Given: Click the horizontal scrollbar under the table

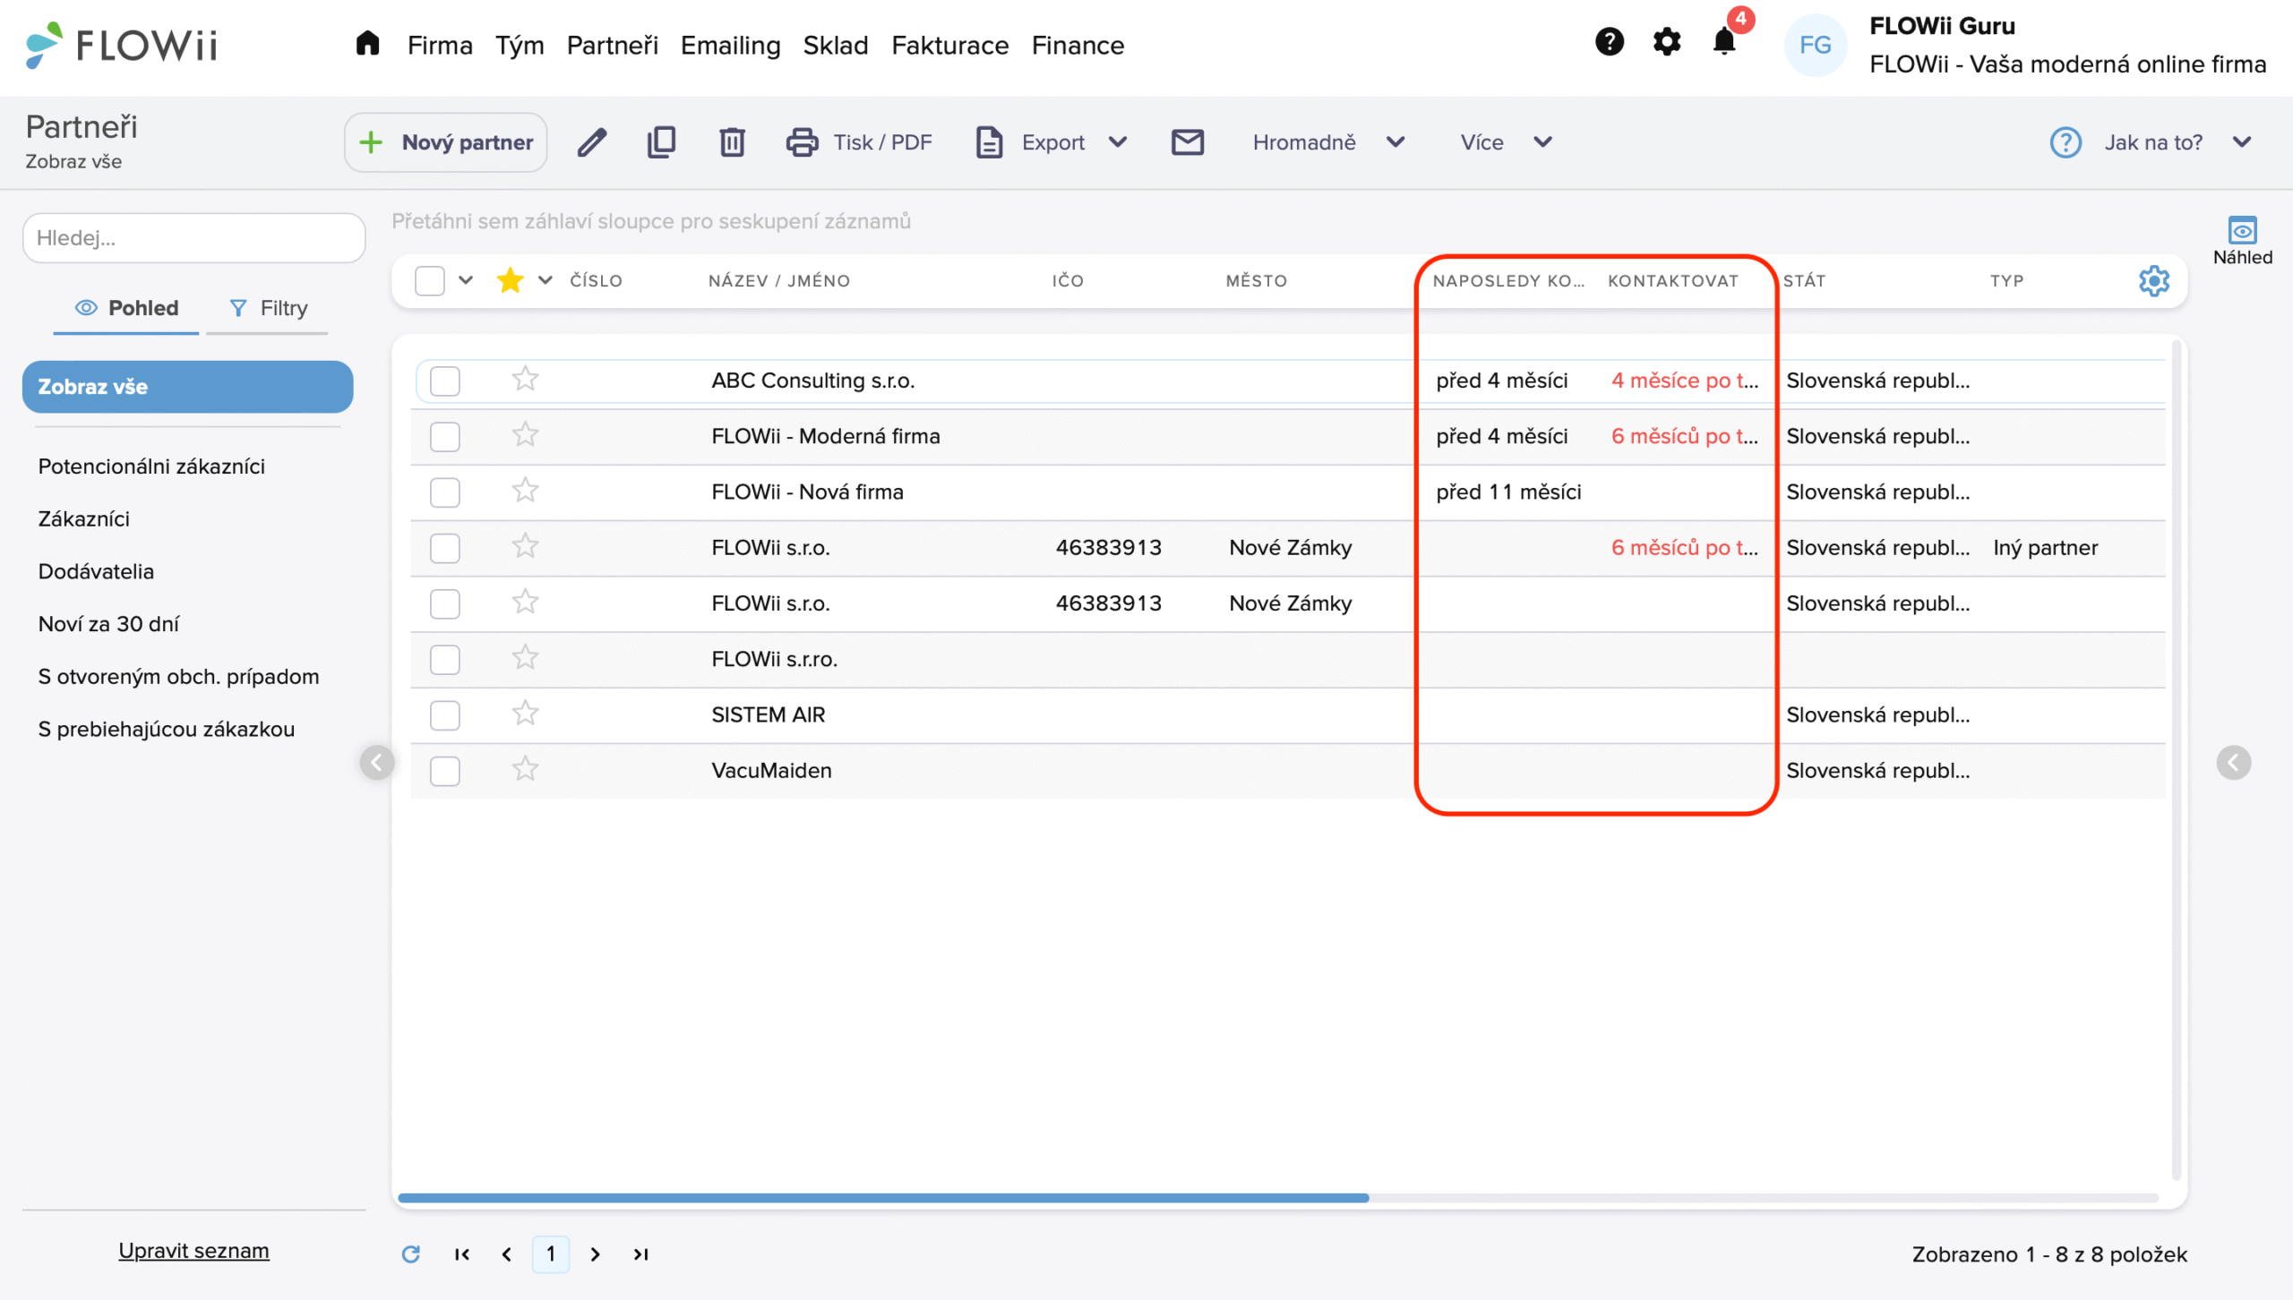Looking at the screenshot, I should click(882, 1198).
